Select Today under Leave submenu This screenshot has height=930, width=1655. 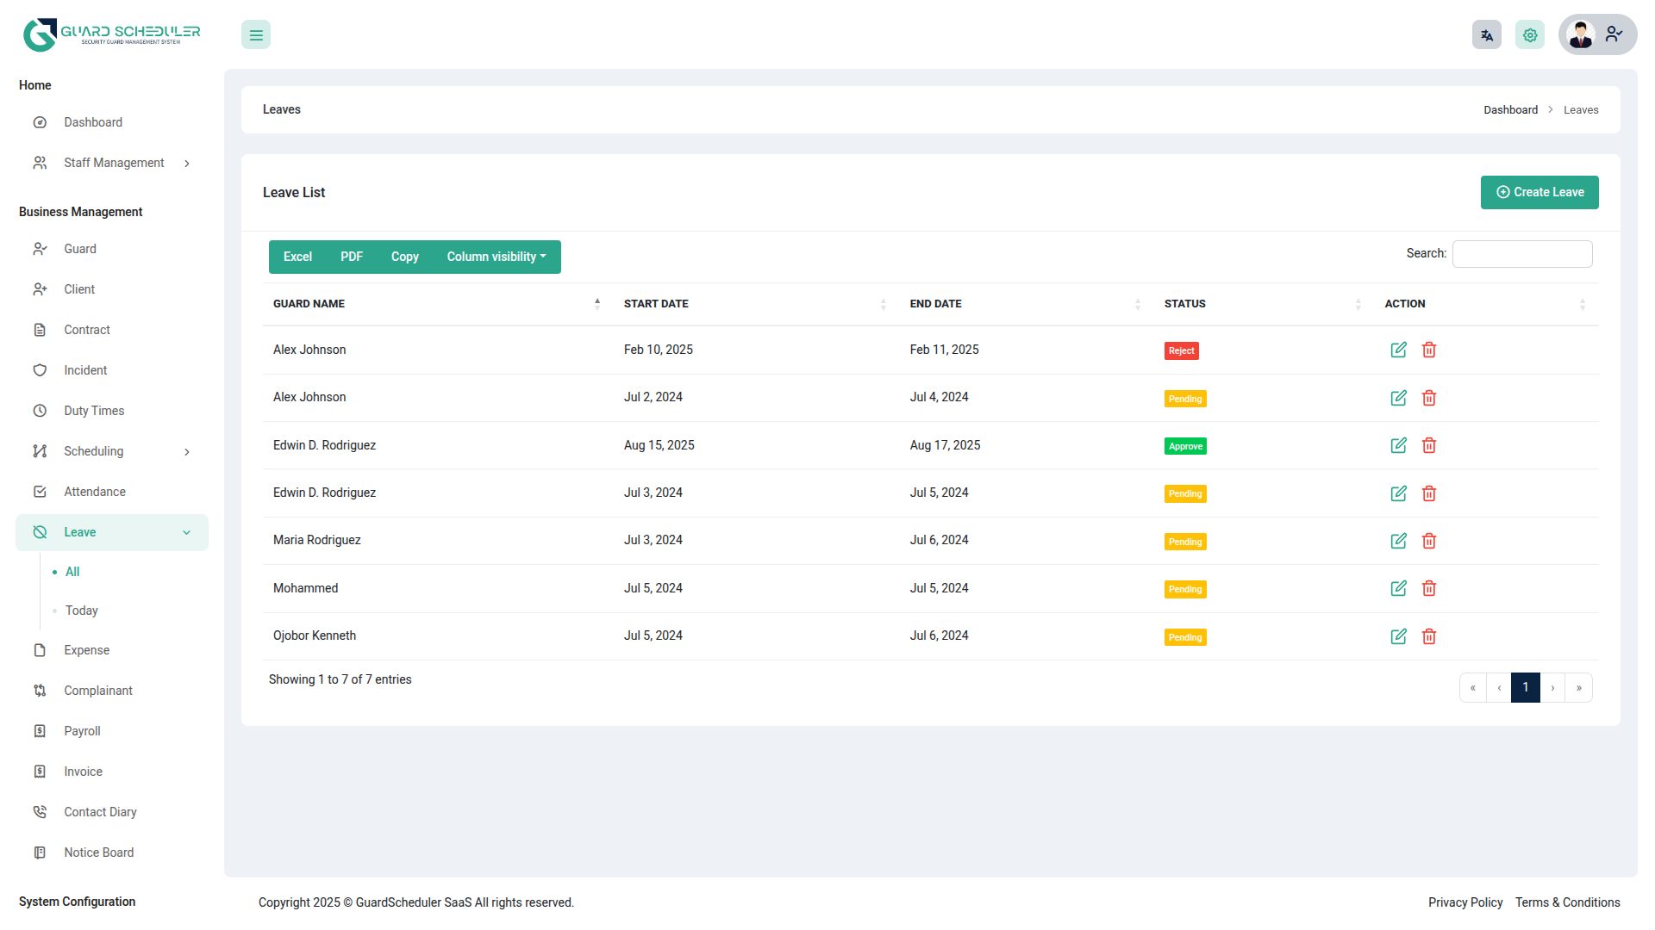(82, 611)
